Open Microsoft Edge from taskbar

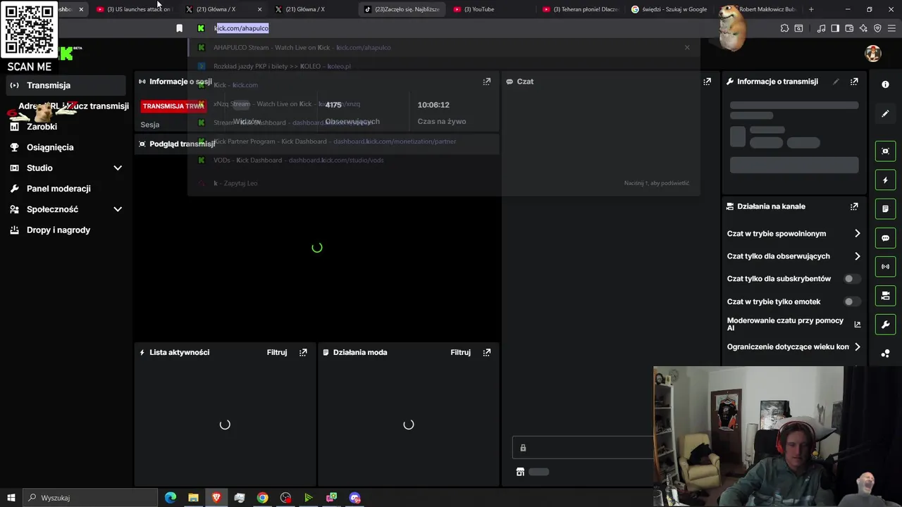click(171, 498)
